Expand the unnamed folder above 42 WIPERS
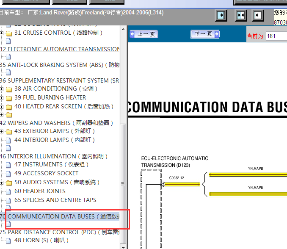Screen dimensions: 287x249 point(1,115)
